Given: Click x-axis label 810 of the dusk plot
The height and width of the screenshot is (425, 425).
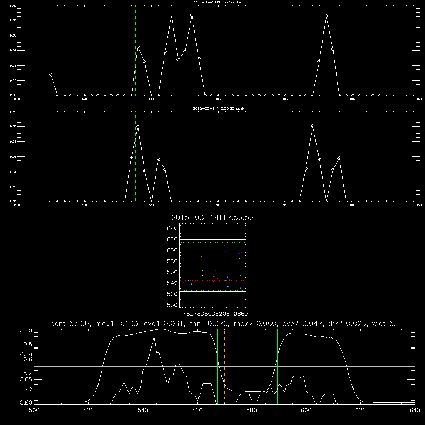Looking at the screenshot, I should [17, 205].
